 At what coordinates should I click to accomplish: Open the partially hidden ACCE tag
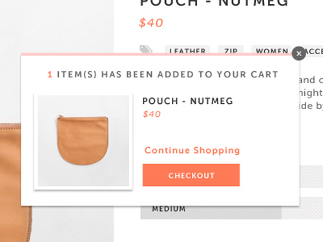(x=315, y=51)
